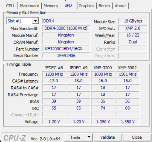Click the Serial Number field 2FE92406
Image resolution: width=152 pixels, height=142 pixels.
[66, 56]
